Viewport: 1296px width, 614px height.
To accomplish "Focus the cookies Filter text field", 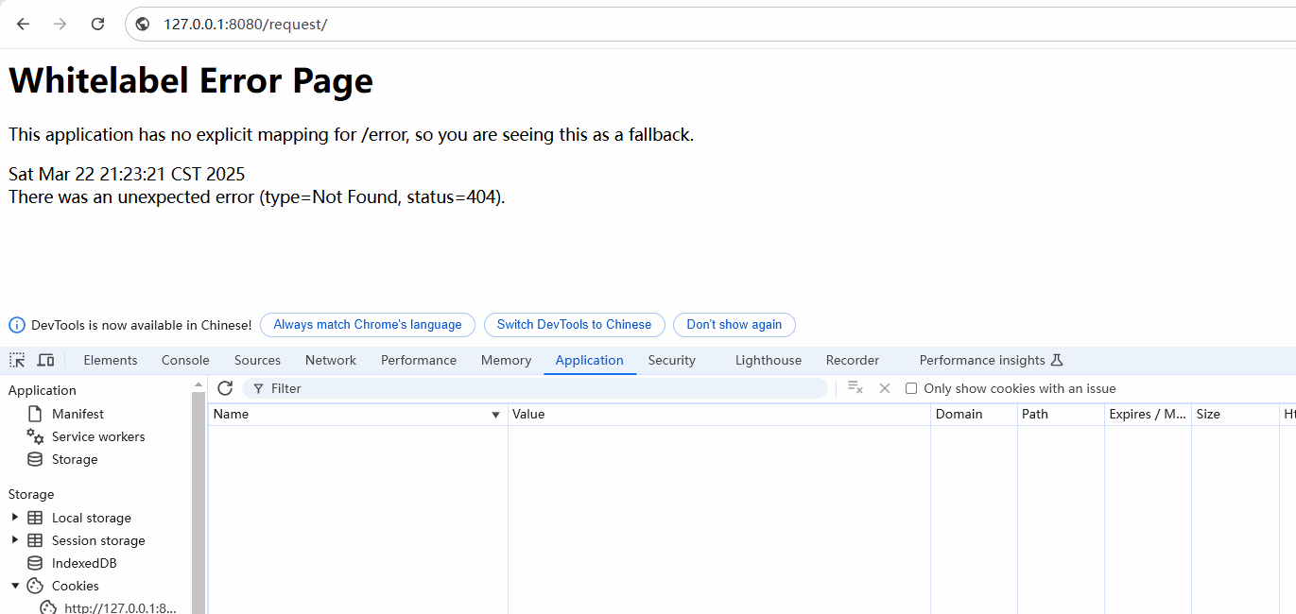I will [535, 388].
